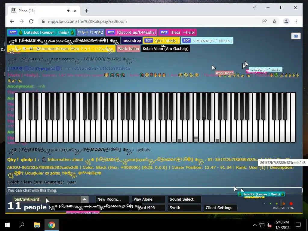This screenshot has height=231, width=308.
Task: Open a new browser tab
Action: tap(87, 11)
